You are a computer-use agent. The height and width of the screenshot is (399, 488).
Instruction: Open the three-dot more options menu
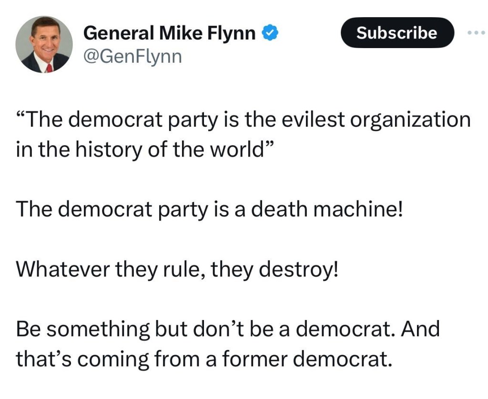pyautogui.click(x=476, y=33)
